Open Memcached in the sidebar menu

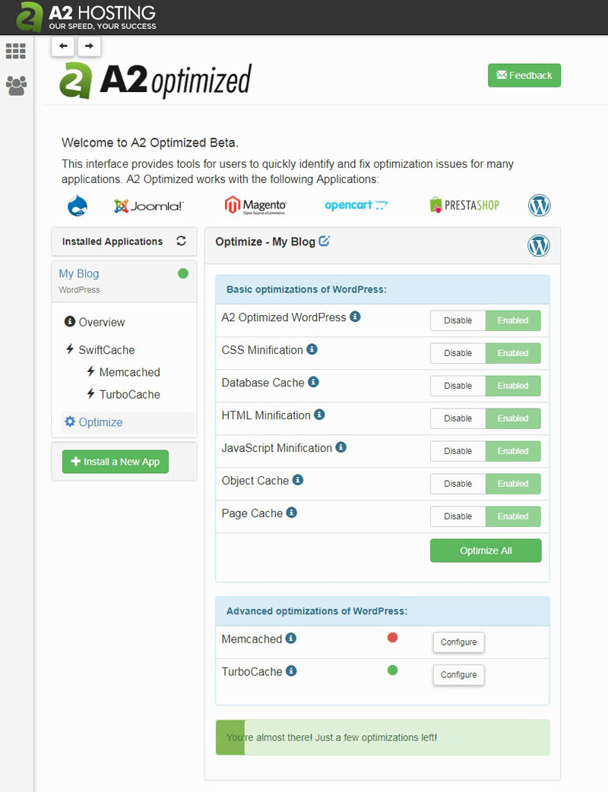[123, 372]
